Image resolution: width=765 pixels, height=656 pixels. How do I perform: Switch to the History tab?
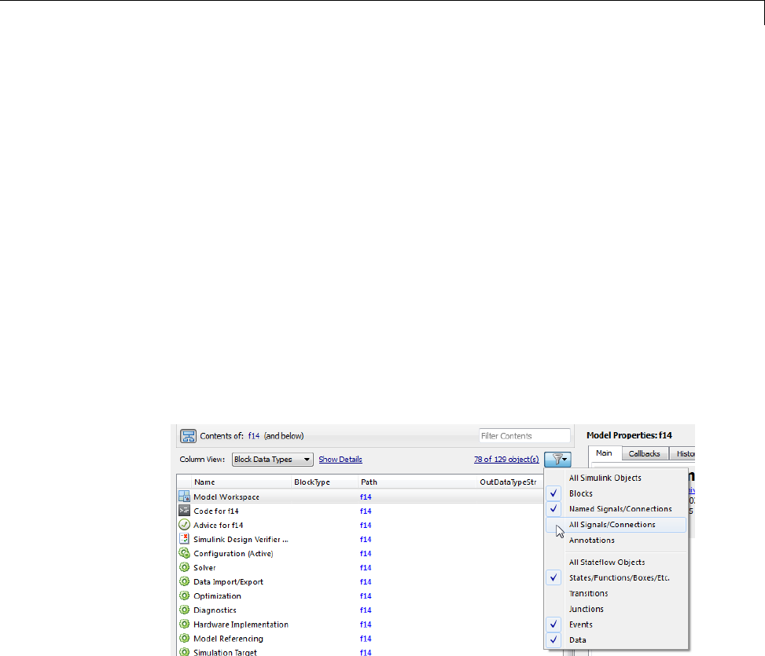point(683,453)
